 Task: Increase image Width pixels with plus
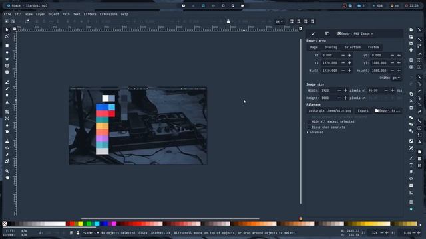(345, 90)
